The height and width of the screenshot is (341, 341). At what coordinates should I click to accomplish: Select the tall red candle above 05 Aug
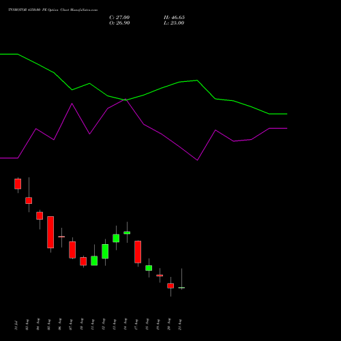click(x=50, y=232)
